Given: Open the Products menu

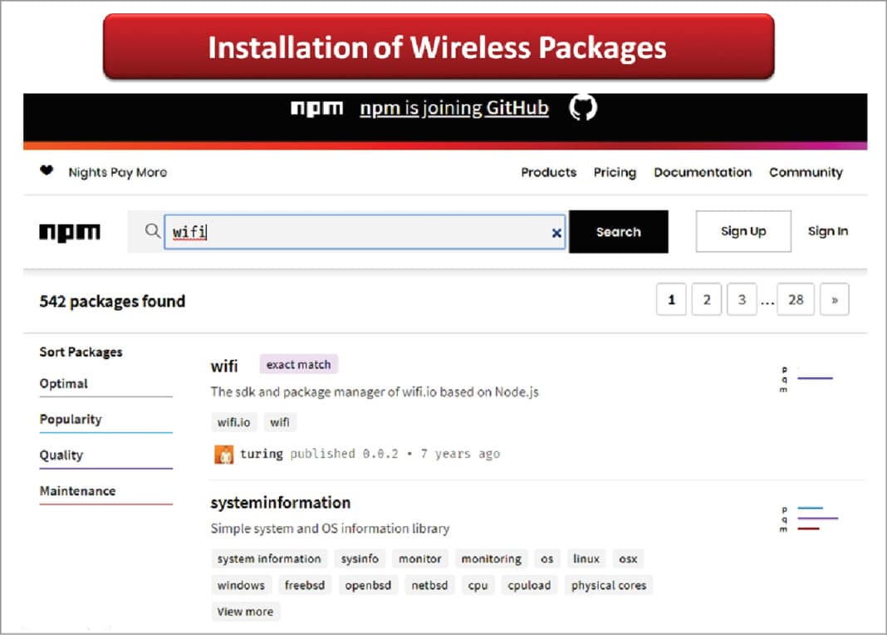Looking at the screenshot, I should click(548, 172).
